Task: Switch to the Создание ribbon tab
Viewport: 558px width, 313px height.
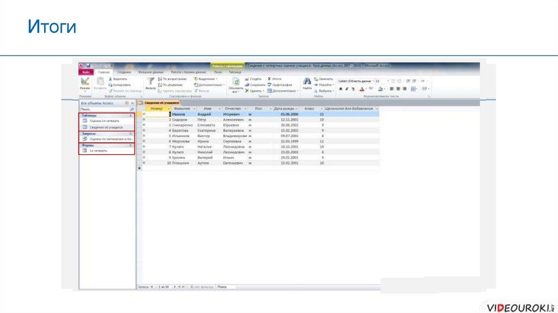Action: coord(124,72)
